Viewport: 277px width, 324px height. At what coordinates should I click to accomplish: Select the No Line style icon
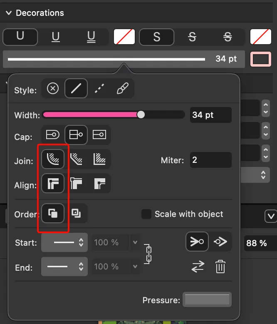[x=53, y=89]
